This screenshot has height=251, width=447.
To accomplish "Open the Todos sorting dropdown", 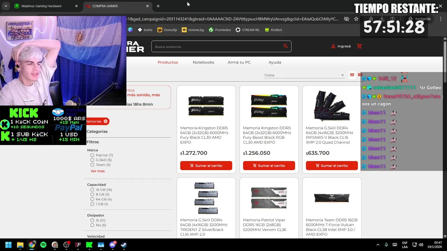I will [x=304, y=75].
